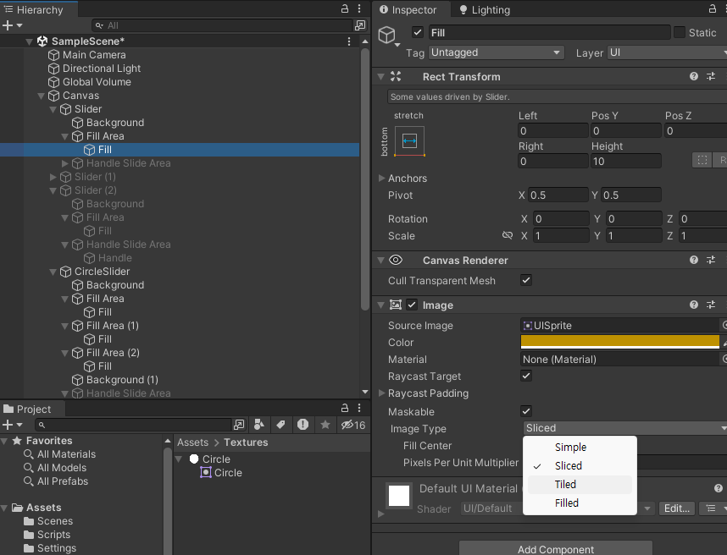Lock the Inspector panel
Screen dimensions: 727x555
713,8
